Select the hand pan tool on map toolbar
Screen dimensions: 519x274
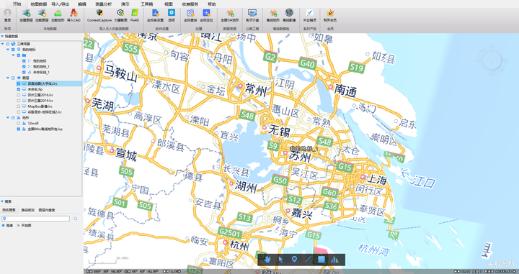click(267, 260)
